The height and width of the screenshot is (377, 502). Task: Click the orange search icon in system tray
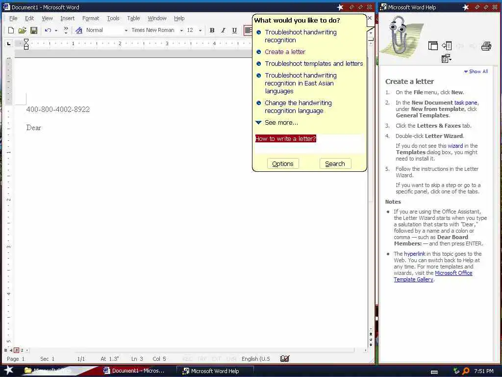466,371
